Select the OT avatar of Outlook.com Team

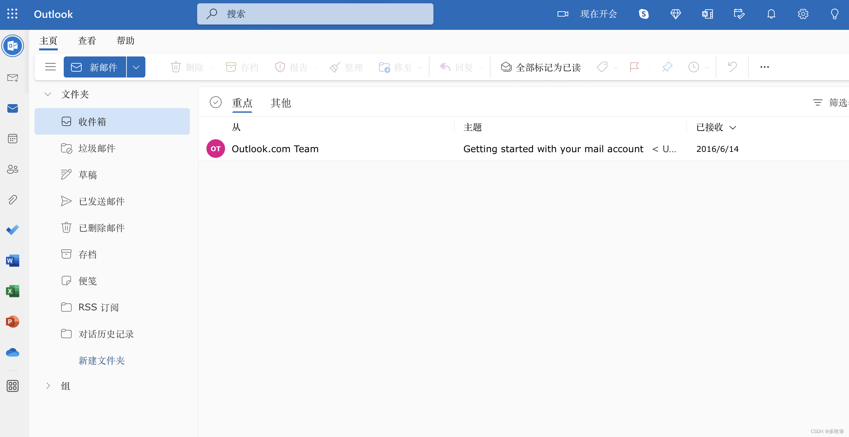(x=216, y=149)
